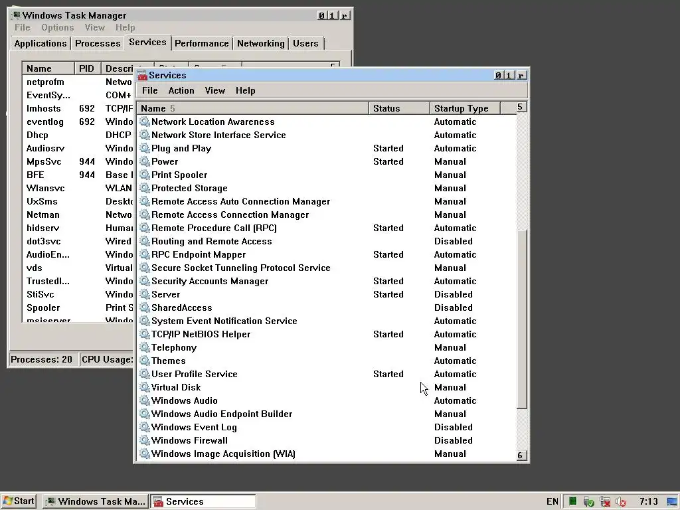Click Services list scrollbar up arrow
680x510 pixels.
click(522, 107)
